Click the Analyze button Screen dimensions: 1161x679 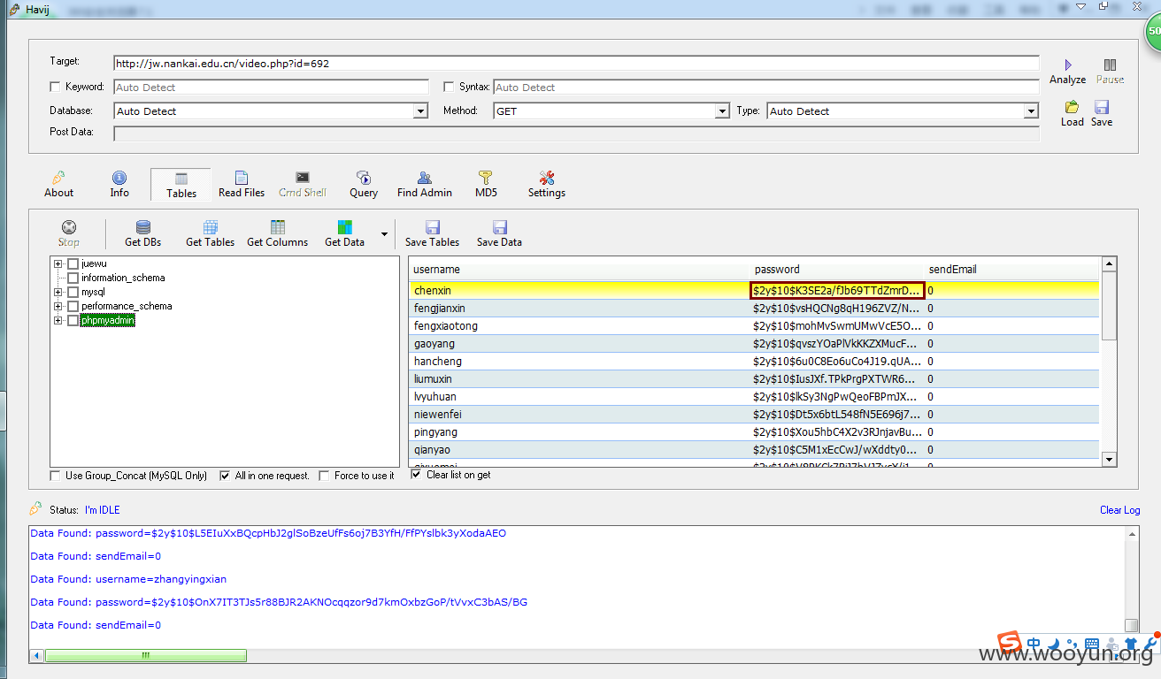point(1067,72)
